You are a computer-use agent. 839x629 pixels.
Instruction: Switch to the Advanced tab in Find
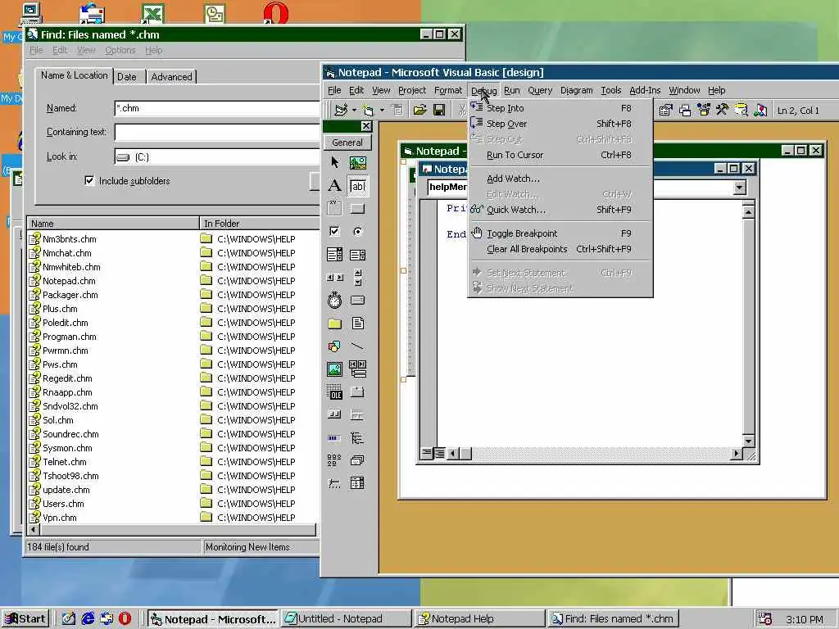tap(171, 77)
